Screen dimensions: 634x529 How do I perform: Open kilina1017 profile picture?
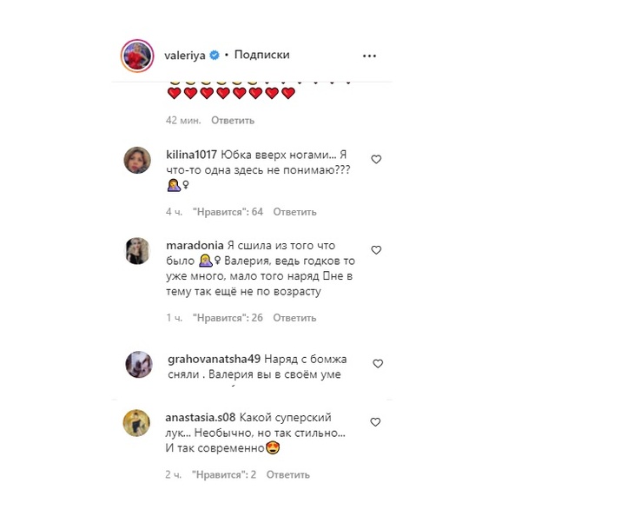point(141,160)
